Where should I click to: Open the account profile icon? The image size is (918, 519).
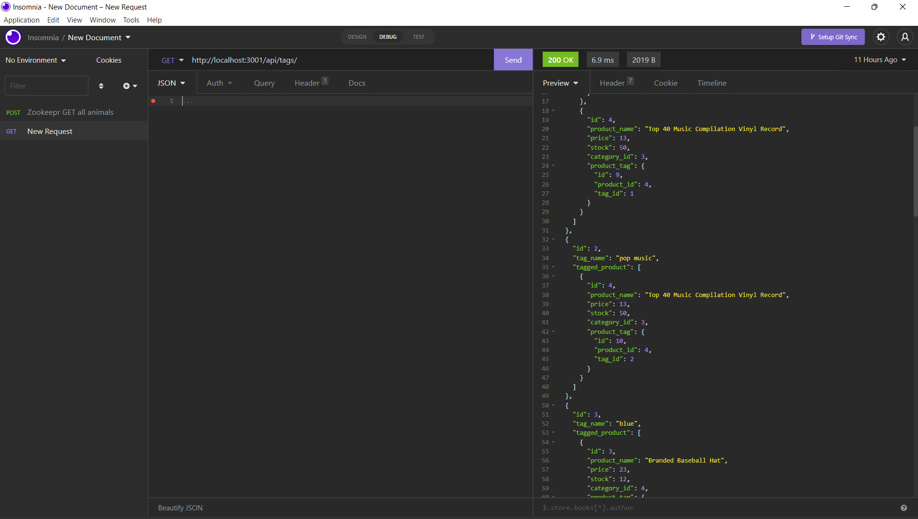click(x=906, y=37)
